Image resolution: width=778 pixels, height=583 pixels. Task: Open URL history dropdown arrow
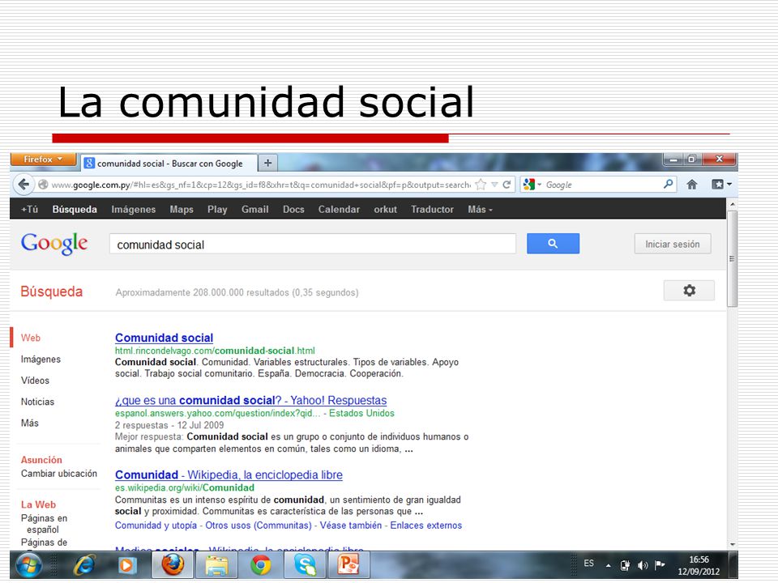click(x=494, y=185)
